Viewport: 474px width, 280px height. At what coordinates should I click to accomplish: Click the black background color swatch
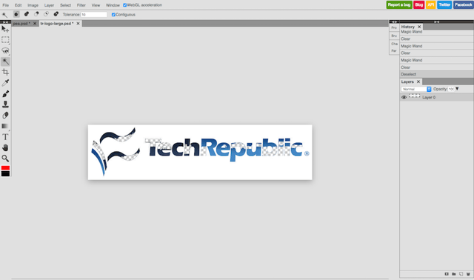click(5, 173)
